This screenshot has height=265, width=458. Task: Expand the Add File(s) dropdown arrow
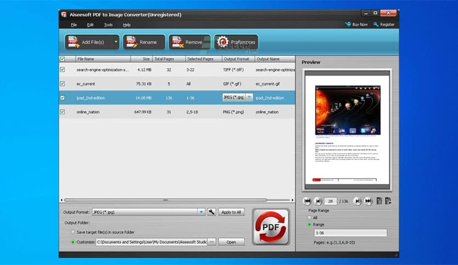coord(116,42)
